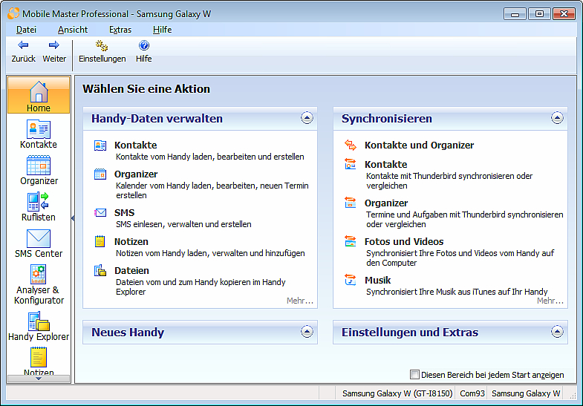Click the Com93 status bar entry
This screenshot has height=406, width=583.
coord(472,393)
